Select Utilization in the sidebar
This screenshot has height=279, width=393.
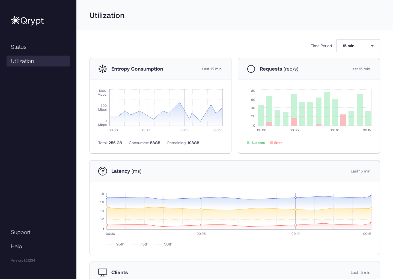point(38,61)
